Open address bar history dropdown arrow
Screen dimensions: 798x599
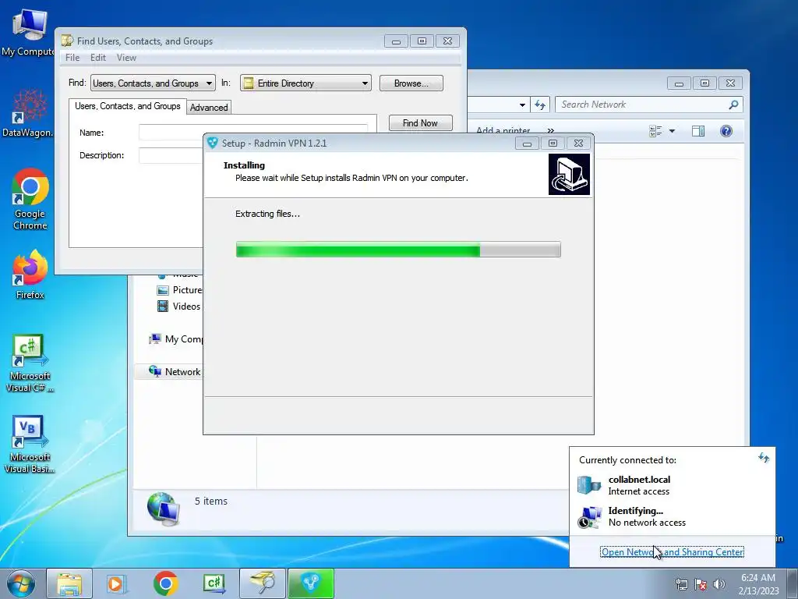[x=522, y=105]
